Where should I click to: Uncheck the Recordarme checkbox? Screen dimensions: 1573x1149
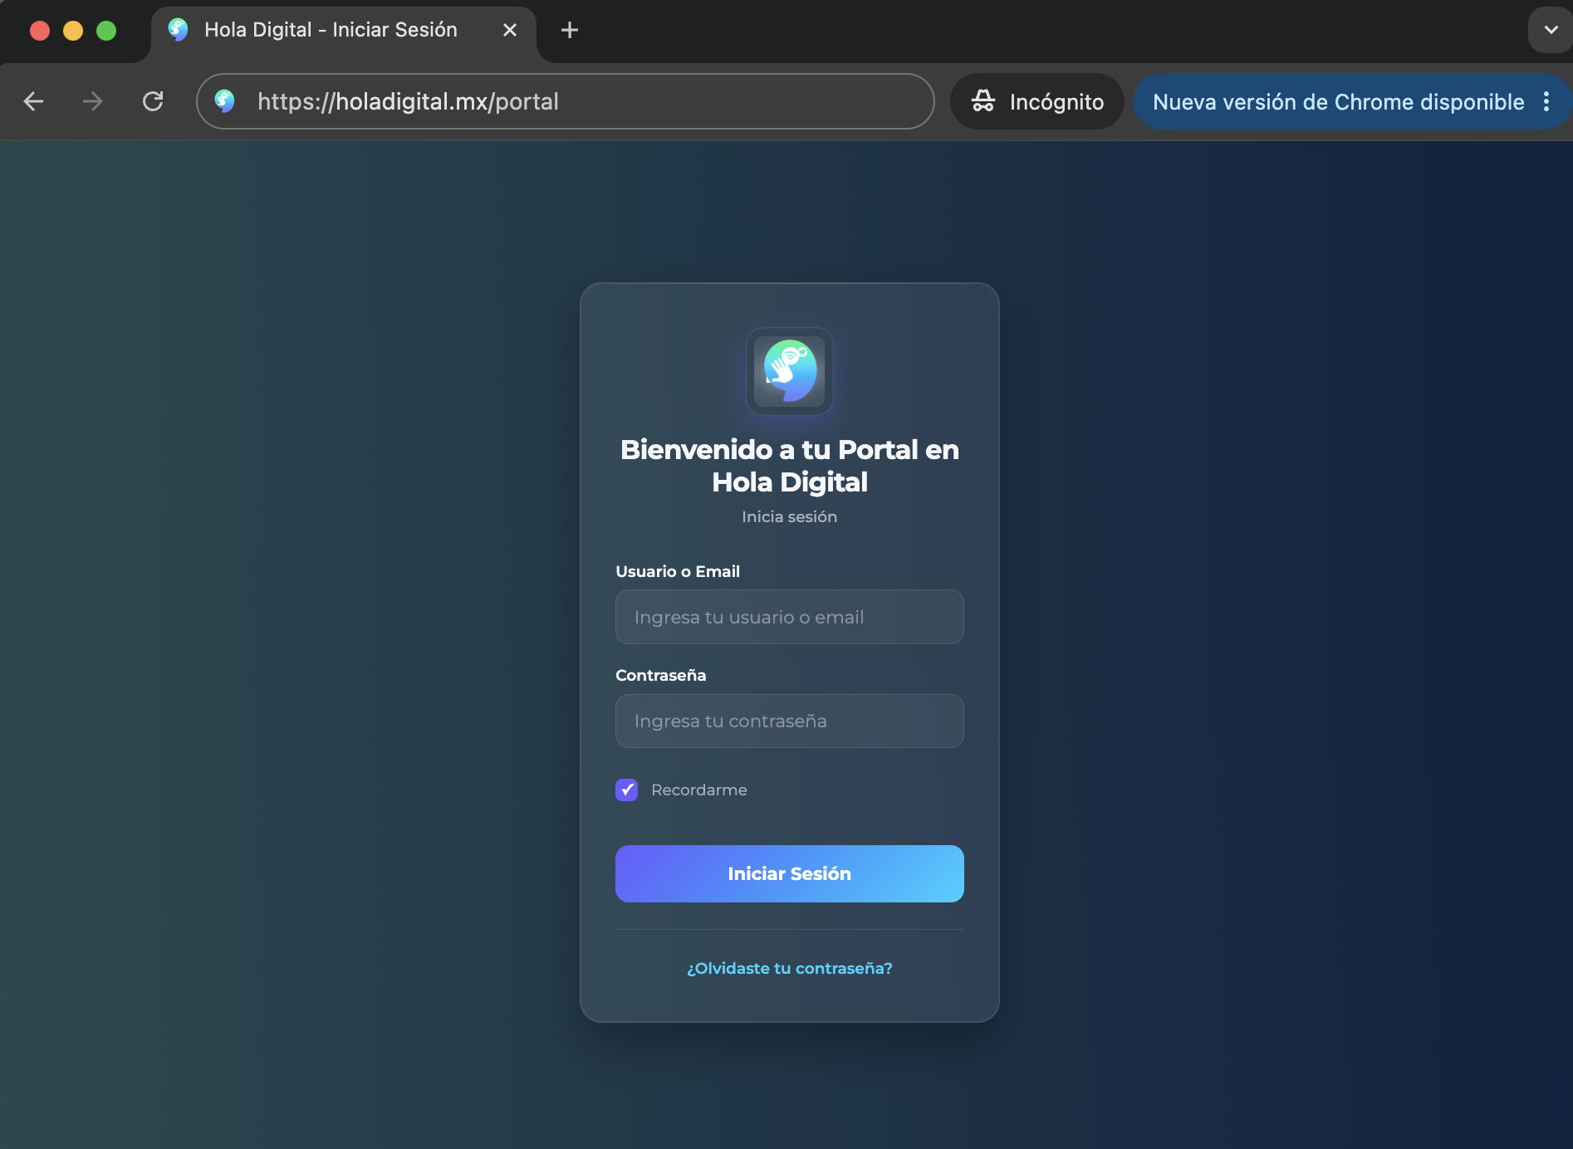click(x=627, y=790)
